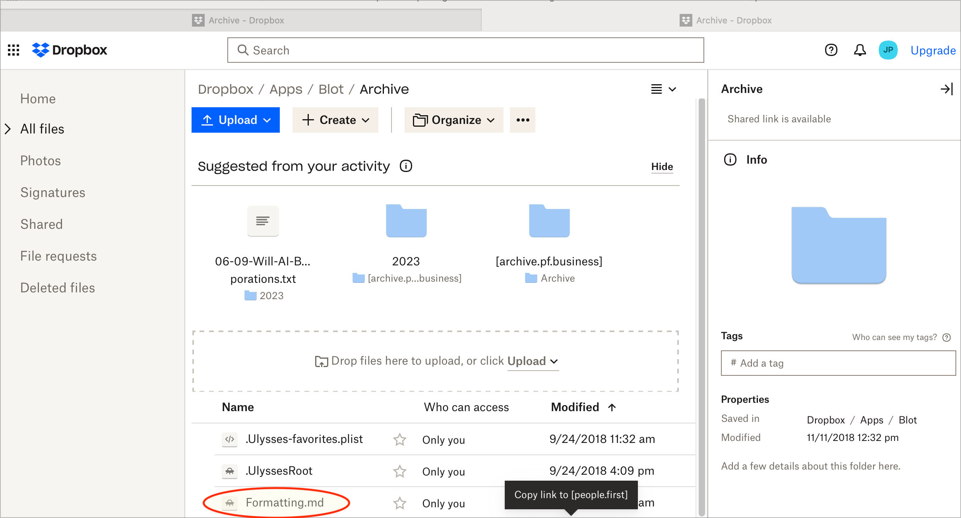Image resolution: width=961 pixels, height=518 pixels.
Task: Click the [archive.p...business] parent folder link
Action: tap(407, 278)
